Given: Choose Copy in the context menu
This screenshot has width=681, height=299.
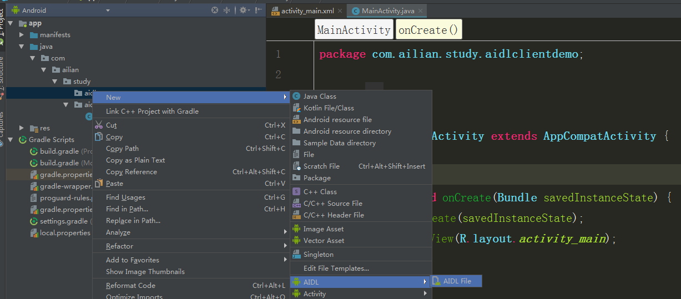Looking at the screenshot, I should (191, 137).
